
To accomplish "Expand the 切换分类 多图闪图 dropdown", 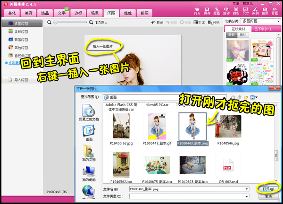I will [x=260, y=21].
